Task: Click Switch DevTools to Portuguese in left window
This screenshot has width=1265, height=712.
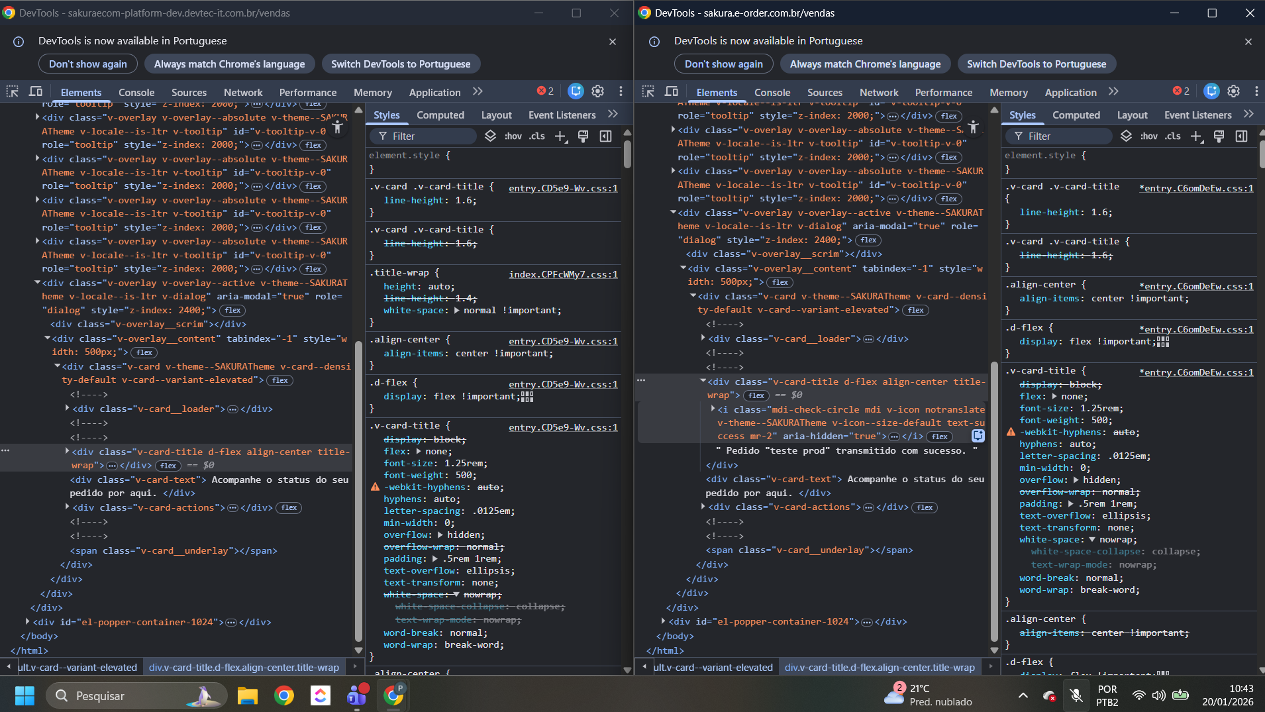Action: tap(400, 64)
